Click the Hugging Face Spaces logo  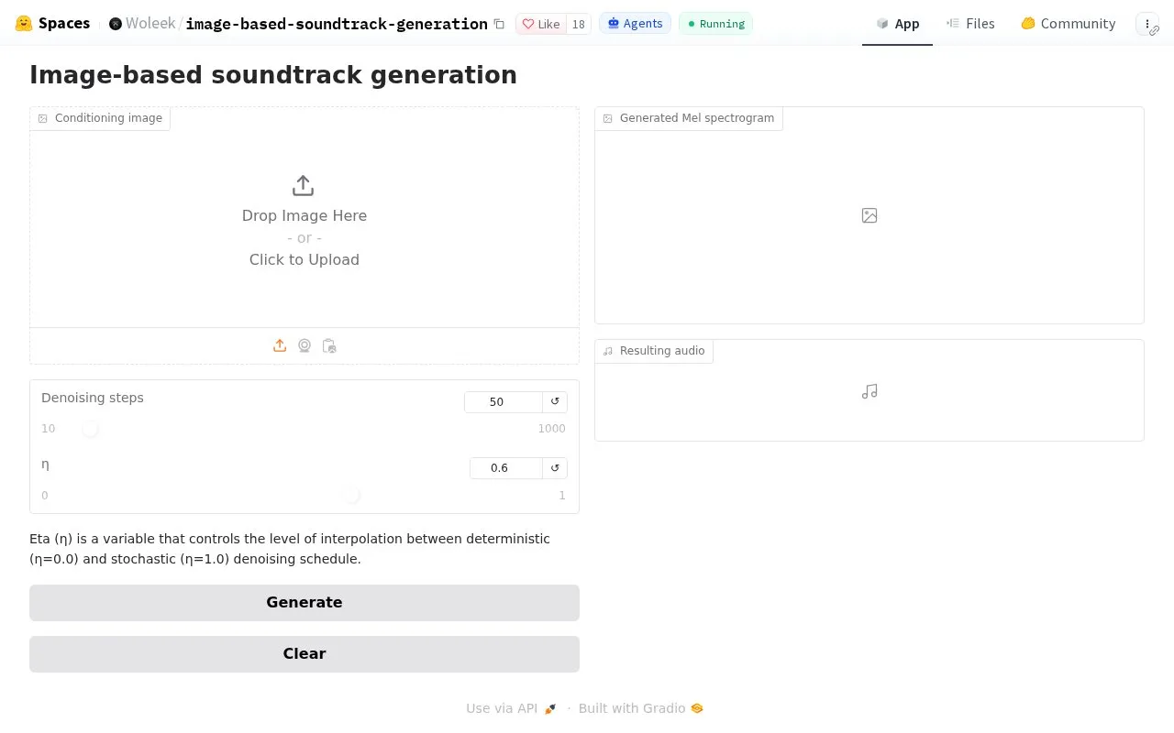tap(52, 23)
